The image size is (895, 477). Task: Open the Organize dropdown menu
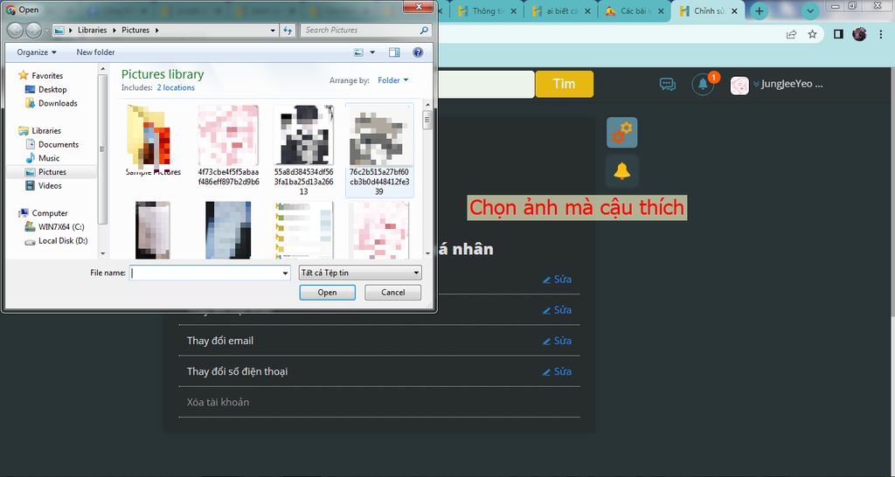click(x=37, y=52)
